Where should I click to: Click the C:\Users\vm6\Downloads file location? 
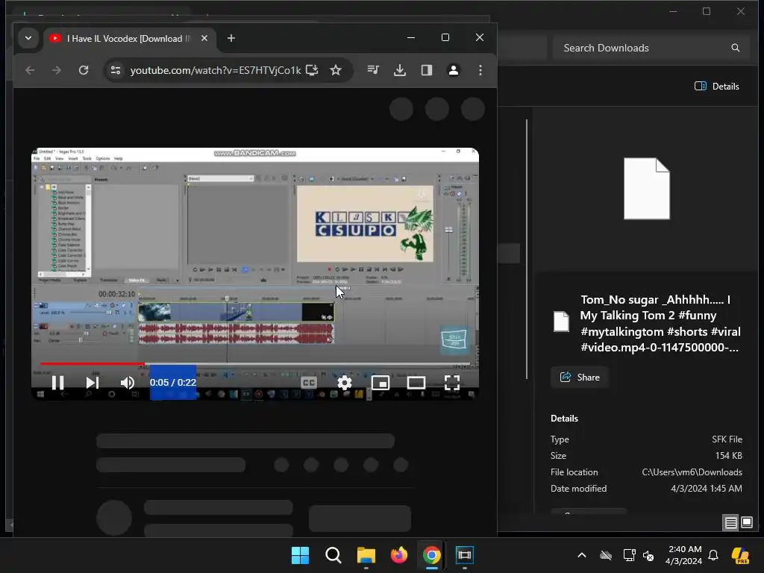click(692, 472)
